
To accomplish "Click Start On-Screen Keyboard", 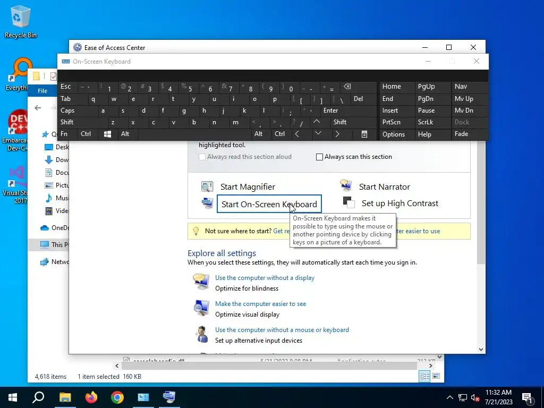I will coord(269,204).
